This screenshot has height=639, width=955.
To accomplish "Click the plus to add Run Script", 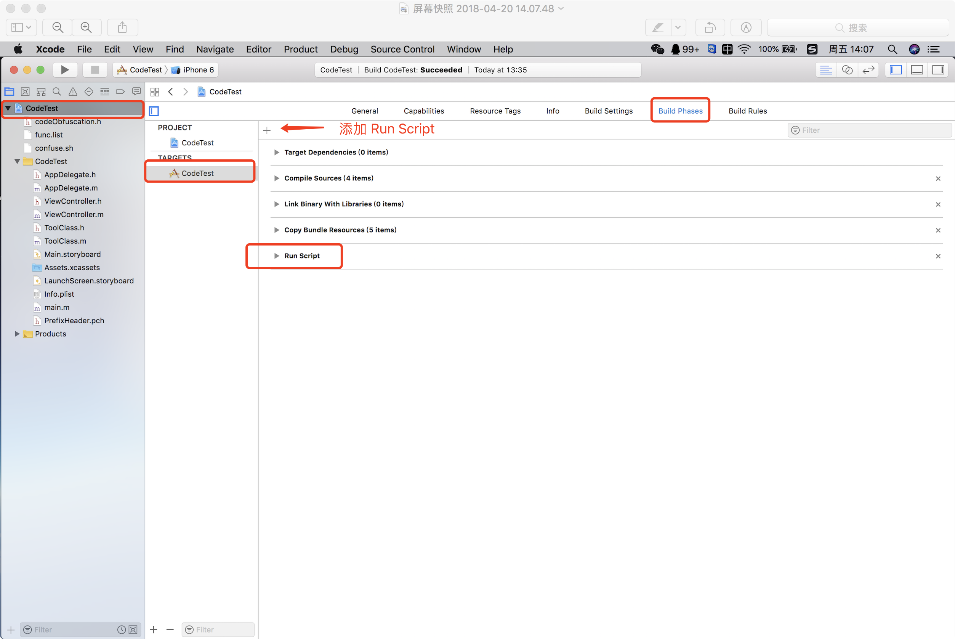I will [x=267, y=130].
